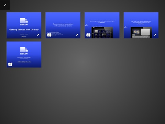The image size is (165, 124).
Task: Tap pencil note icon on Getting Started slide
Action: (38, 35)
